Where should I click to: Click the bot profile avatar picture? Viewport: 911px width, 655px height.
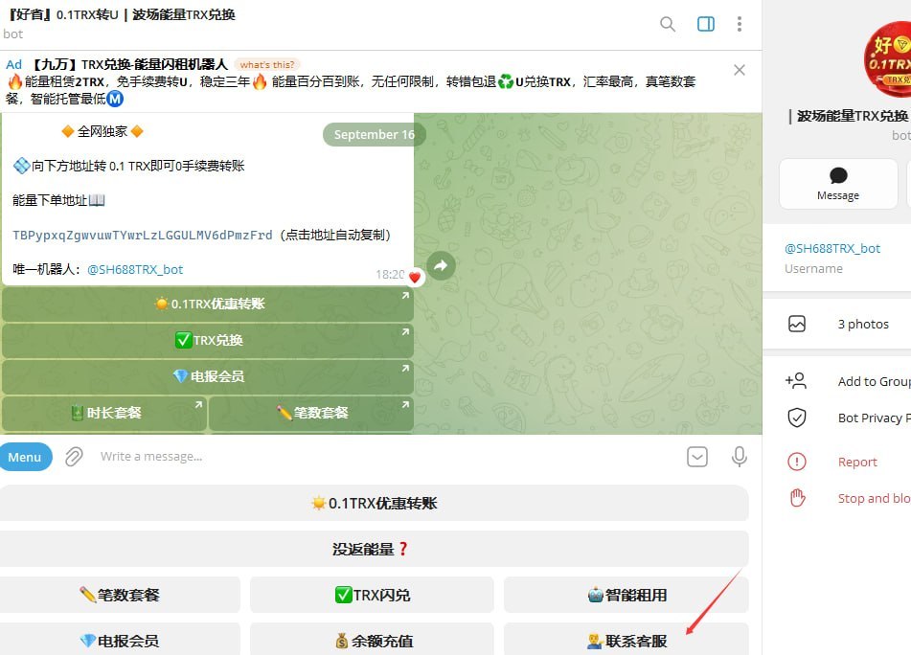pyautogui.click(x=888, y=59)
